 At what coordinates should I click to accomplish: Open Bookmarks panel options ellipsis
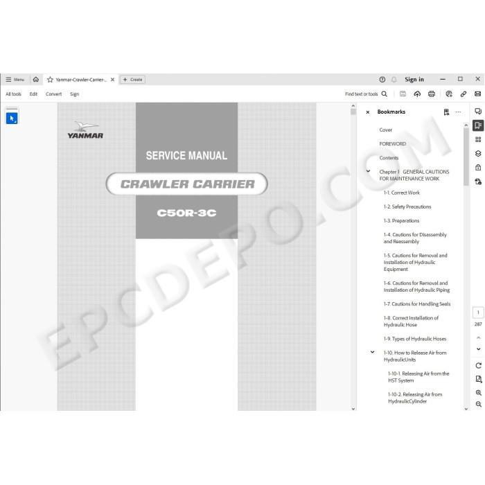[x=458, y=112]
